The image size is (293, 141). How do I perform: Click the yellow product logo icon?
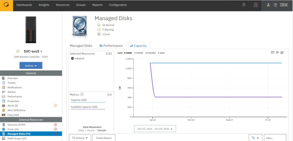6,5
